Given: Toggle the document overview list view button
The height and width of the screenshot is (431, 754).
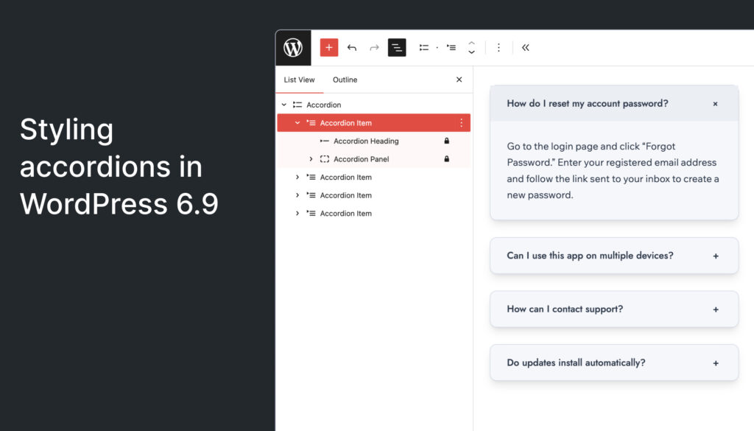Looking at the screenshot, I should (397, 48).
